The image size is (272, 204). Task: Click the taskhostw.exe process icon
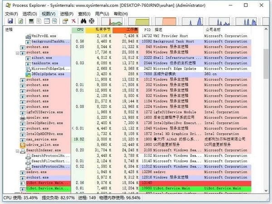[x=28, y=63]
